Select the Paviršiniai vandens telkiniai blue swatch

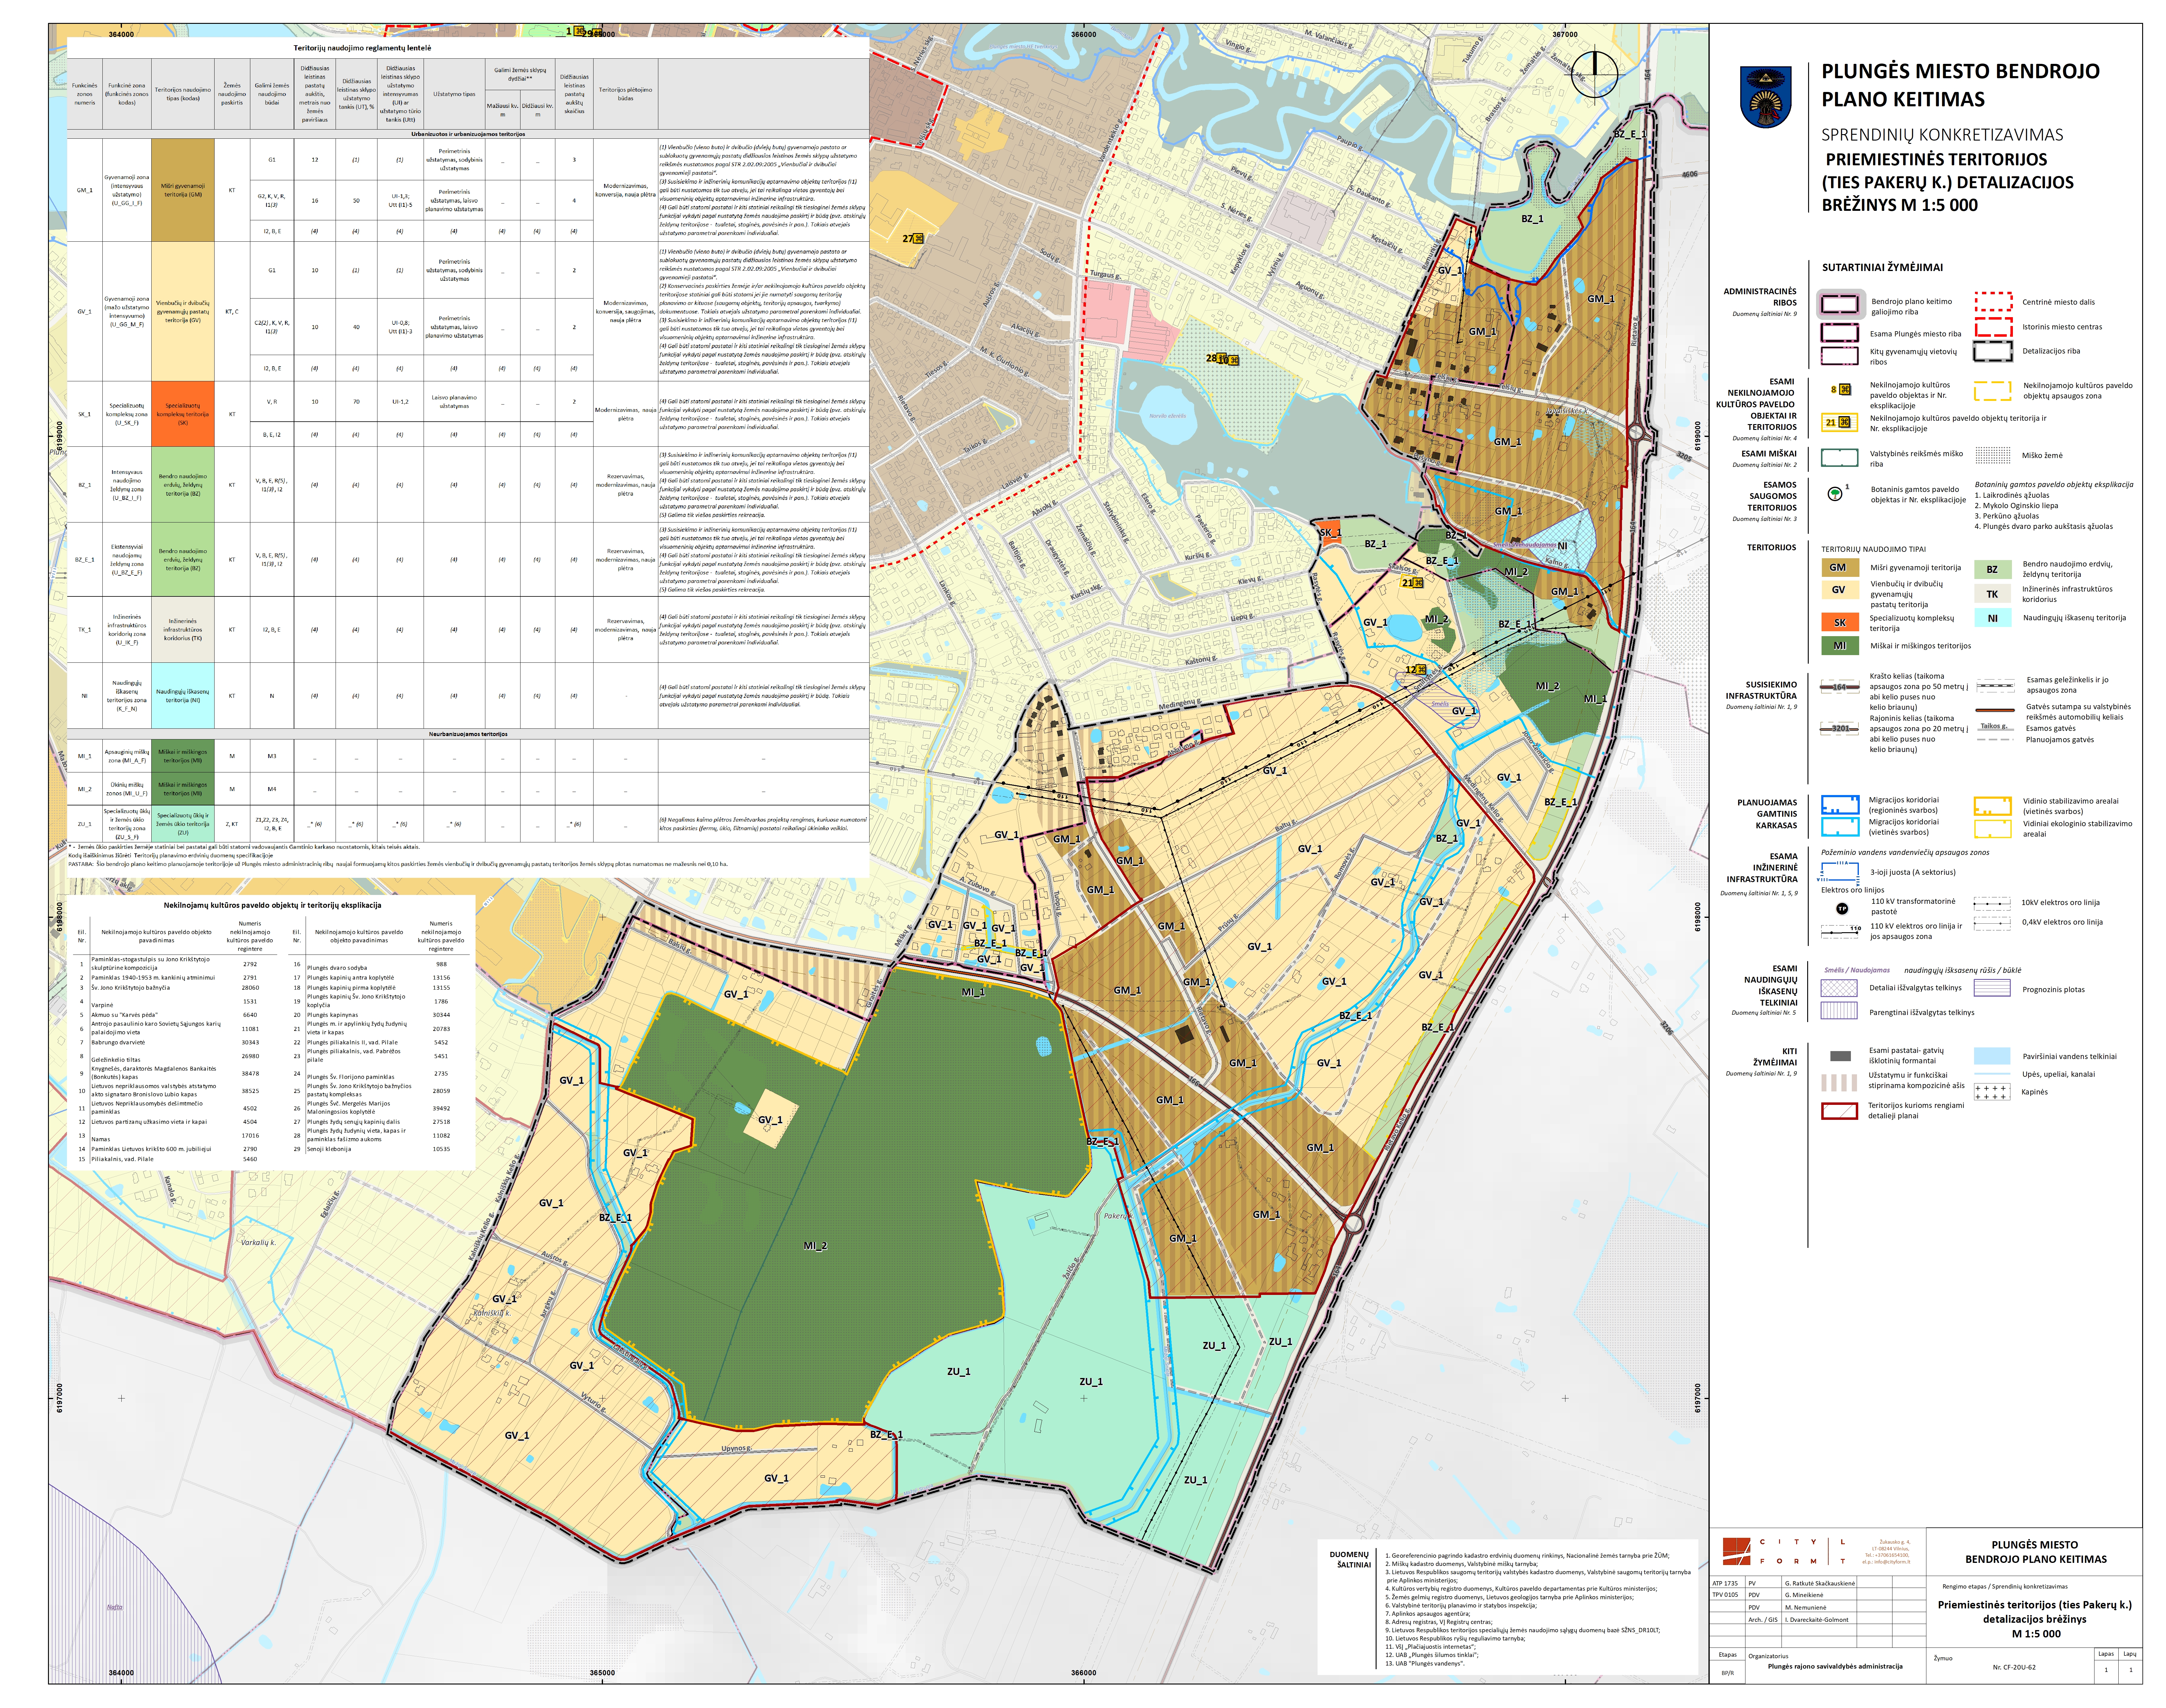tap(1992, 1056)
